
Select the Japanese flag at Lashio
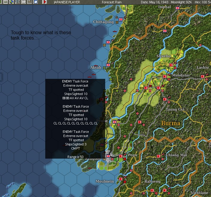click(x=203, y=76)
